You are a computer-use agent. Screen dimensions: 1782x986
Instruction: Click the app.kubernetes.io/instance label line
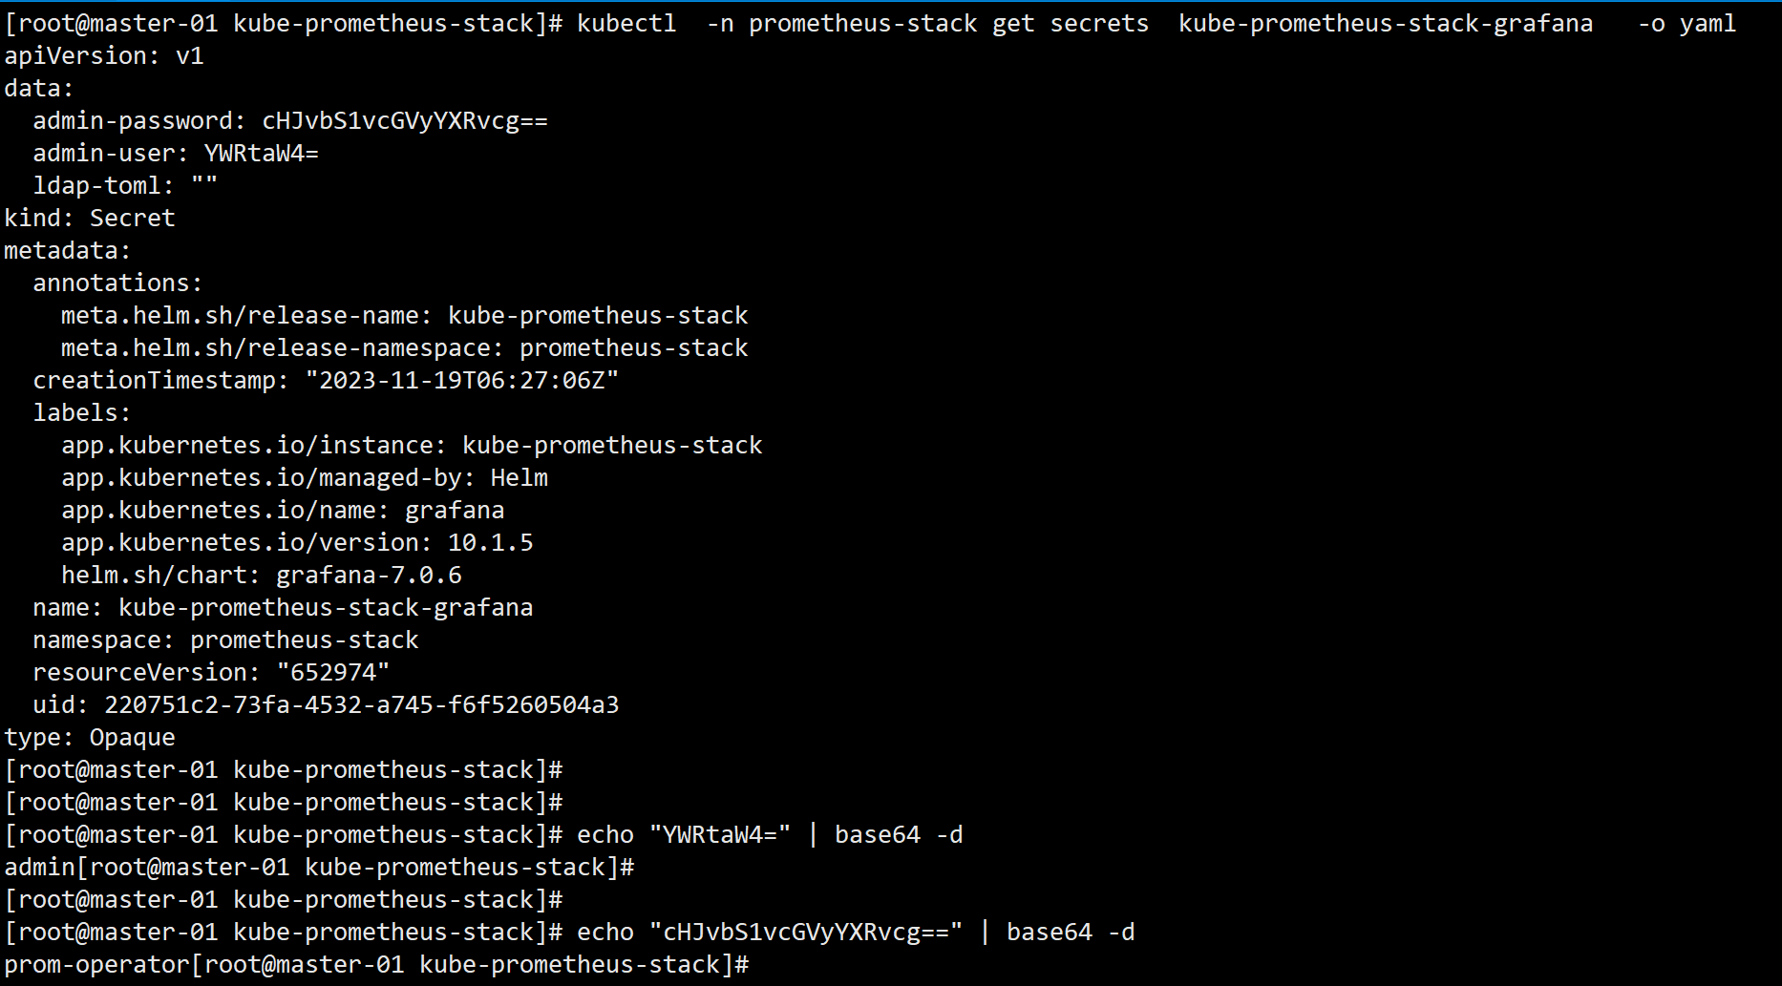pyautogui.click(x=412, y=446)
